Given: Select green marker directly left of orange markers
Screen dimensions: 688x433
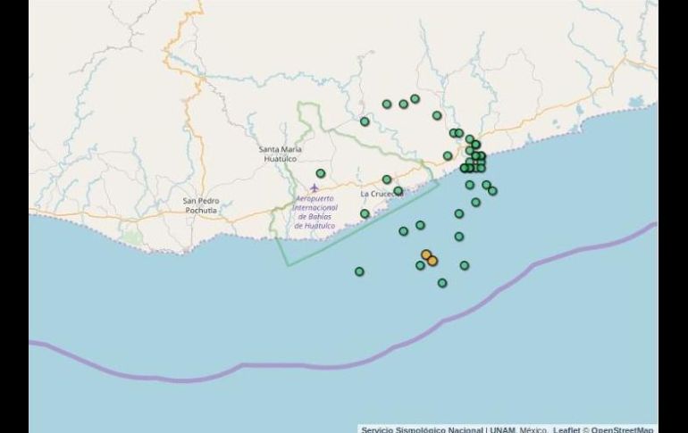Looking at the screenshot, I should coord(420,265).
